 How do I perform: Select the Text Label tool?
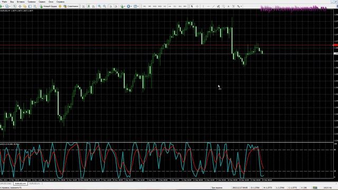click(x=233, y=6)
